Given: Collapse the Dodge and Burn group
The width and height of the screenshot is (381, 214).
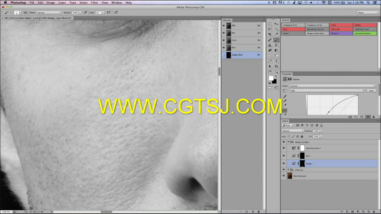Looking at the screenshot, I should (289, 142).
